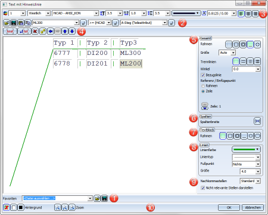Click the ML300 table cell
This screenshot has width=268, height=215.
(130, 53)
